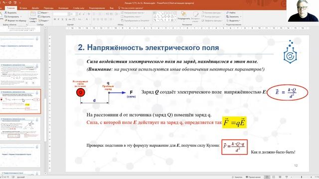Screen dimensions: 319x179
Task: Open Экспресс-стили (Quick Styles) button
Action: click(195, 16)
